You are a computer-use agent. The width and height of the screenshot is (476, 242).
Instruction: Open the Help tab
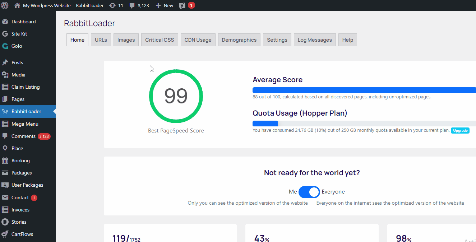point(348,40)
